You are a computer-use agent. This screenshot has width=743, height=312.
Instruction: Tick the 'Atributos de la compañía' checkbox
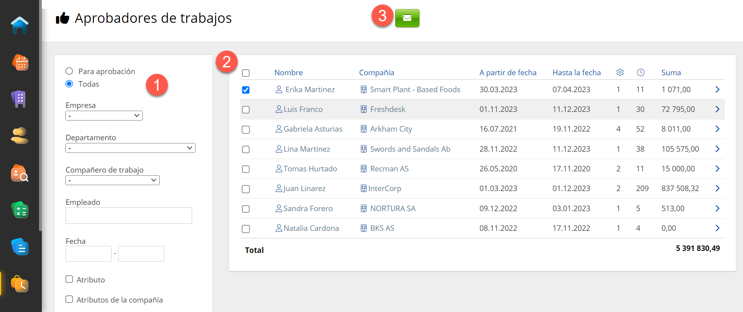click(x=69, y=299)
